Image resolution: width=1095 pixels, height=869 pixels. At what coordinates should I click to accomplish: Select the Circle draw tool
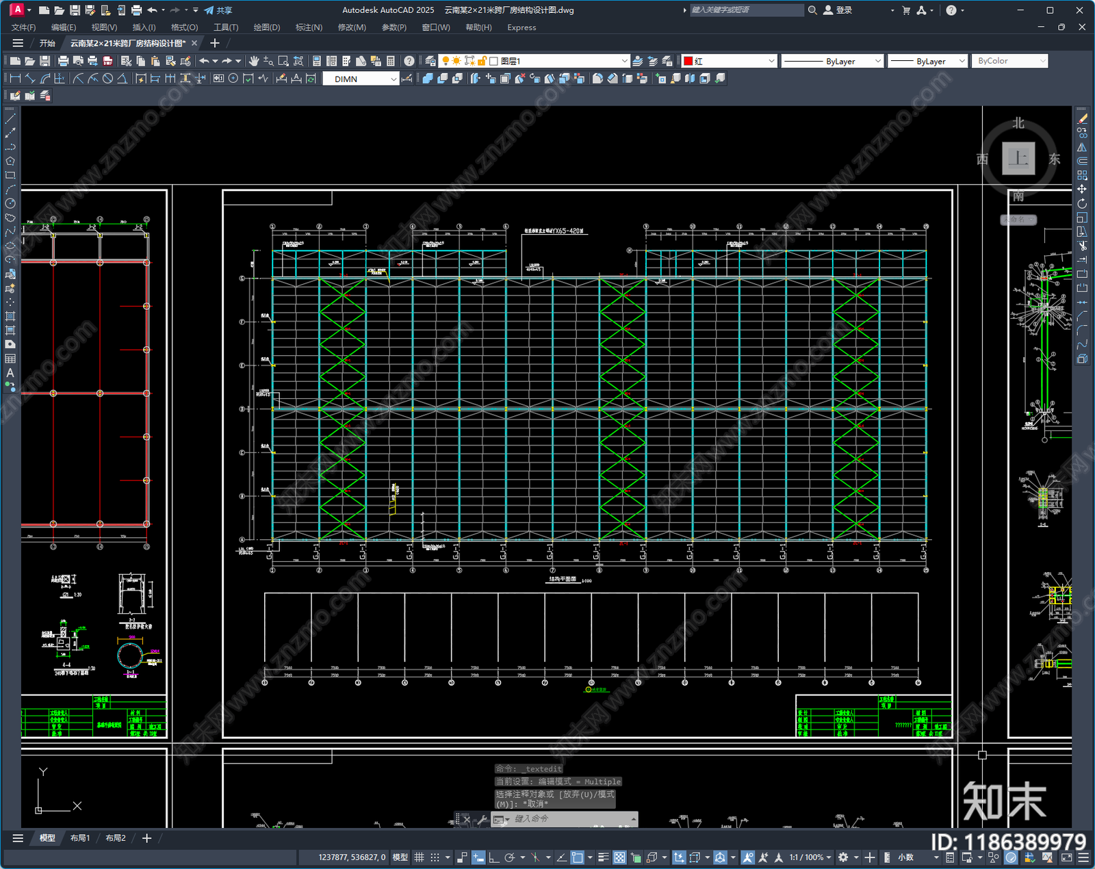[x=10, y=203]
